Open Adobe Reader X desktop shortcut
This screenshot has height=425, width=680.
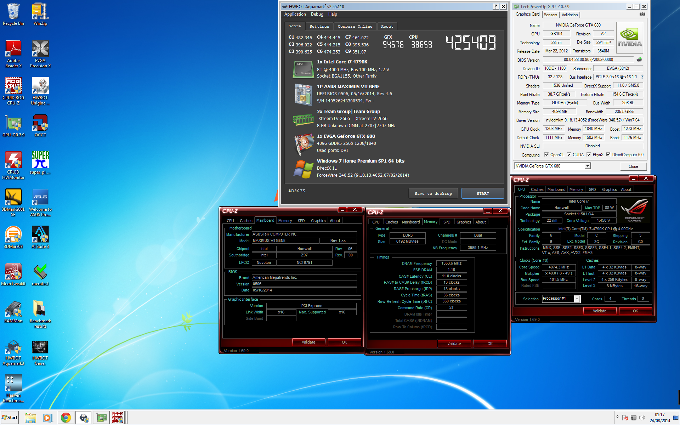coord(13,54)
